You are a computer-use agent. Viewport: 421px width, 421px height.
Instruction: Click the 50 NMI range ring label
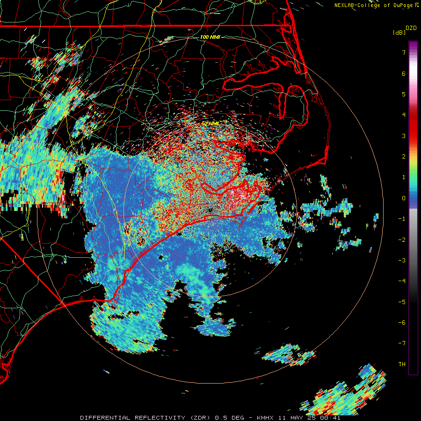click(210, 123)
